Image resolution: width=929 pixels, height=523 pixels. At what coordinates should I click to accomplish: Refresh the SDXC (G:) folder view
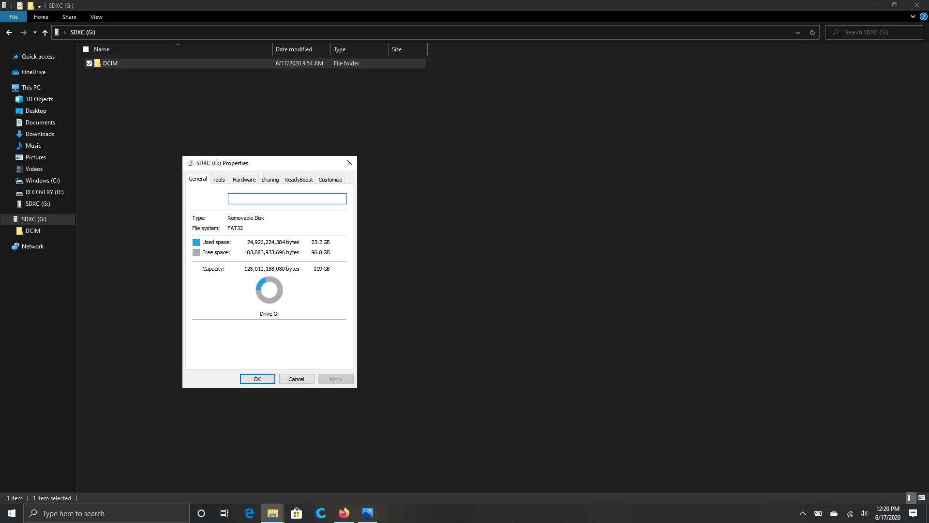pyautogui.click(x=812, y=32)
